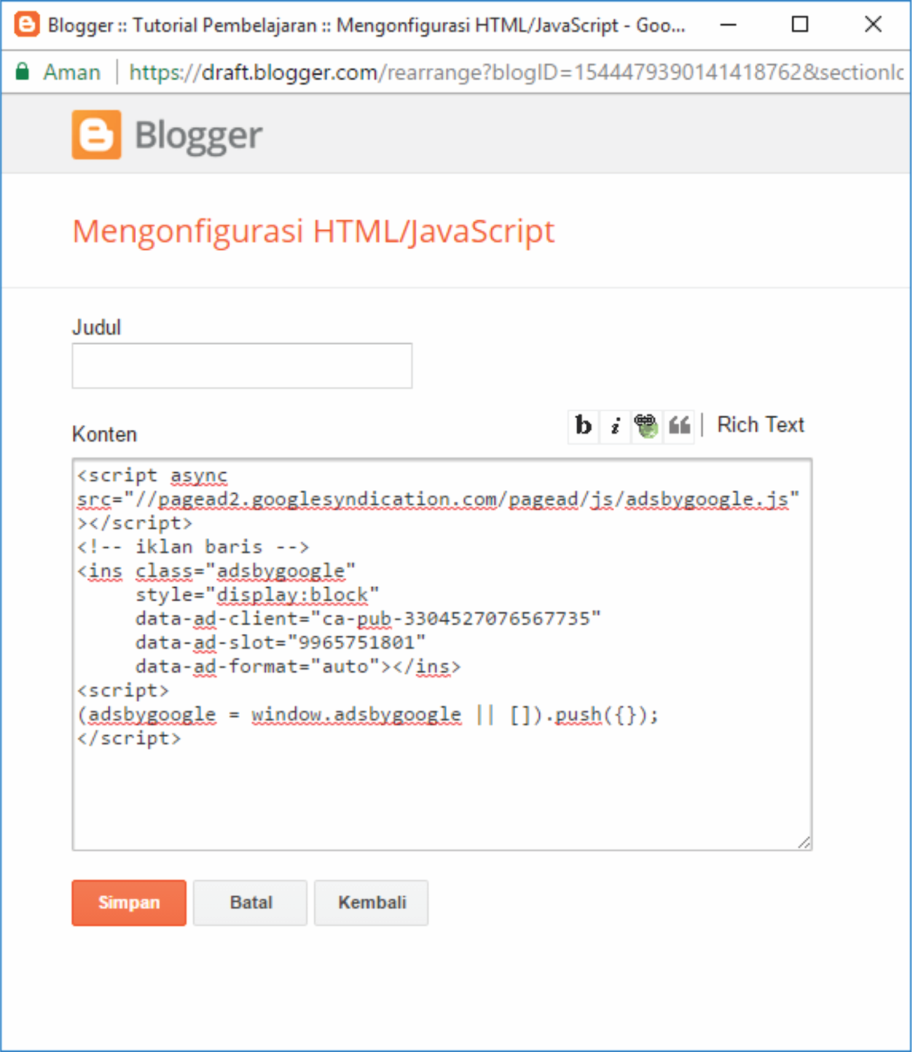Cancel changes with the Batal button
Viewport: 912px width, 1052px height.
click(250, 903)
